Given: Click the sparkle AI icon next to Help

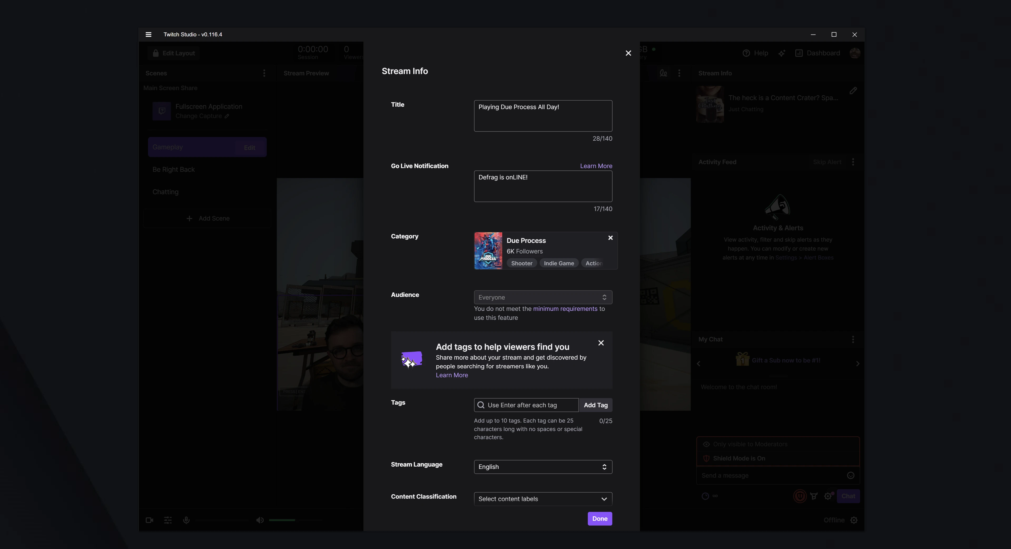Looking at the screenshot, I should tap(782, 53).
